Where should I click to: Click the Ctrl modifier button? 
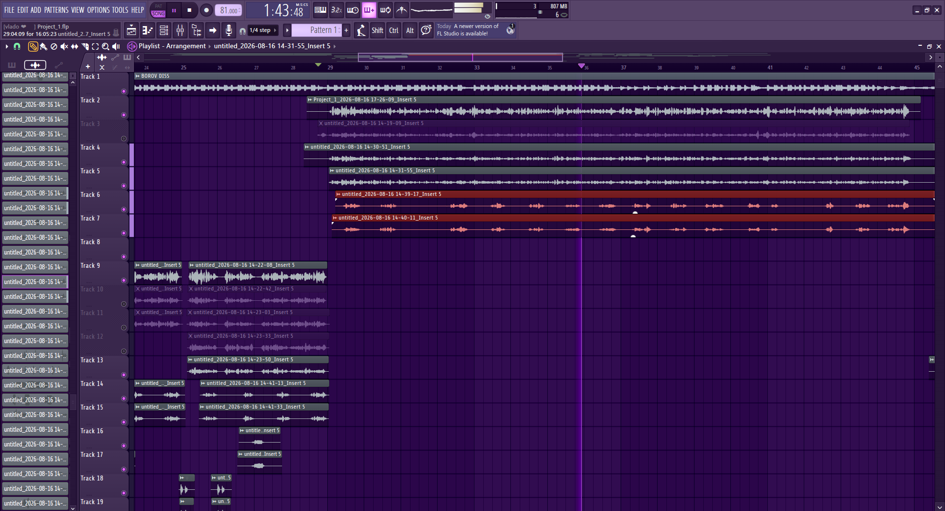[x=394, y=31]
